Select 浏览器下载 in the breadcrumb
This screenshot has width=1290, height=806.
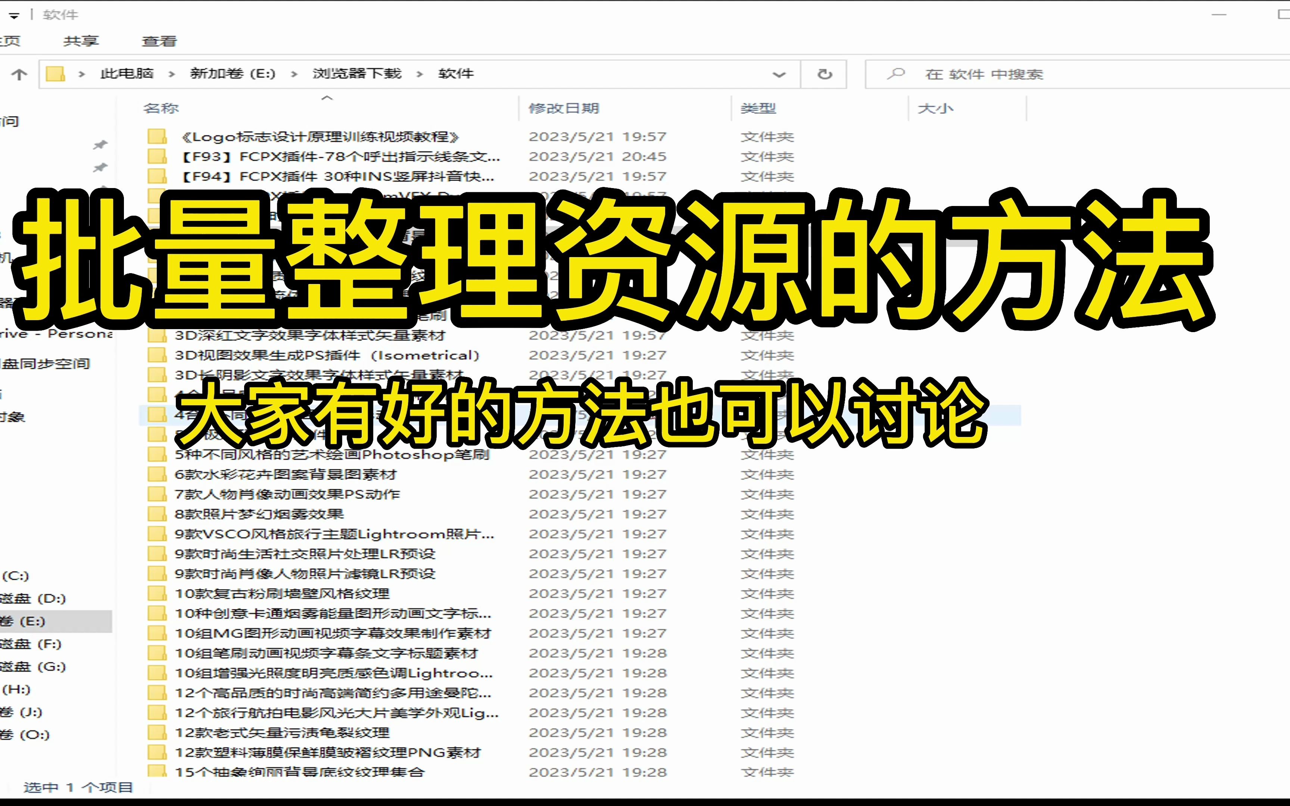pyautogui.click(x=356, y=74)
